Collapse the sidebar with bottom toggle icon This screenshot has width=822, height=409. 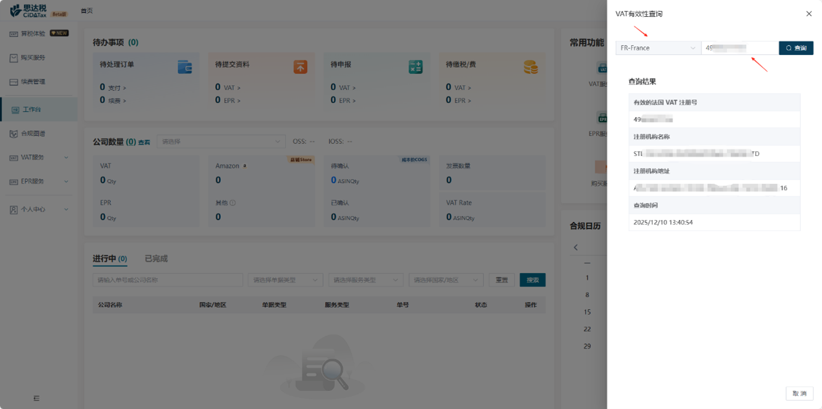click(36, 398)
